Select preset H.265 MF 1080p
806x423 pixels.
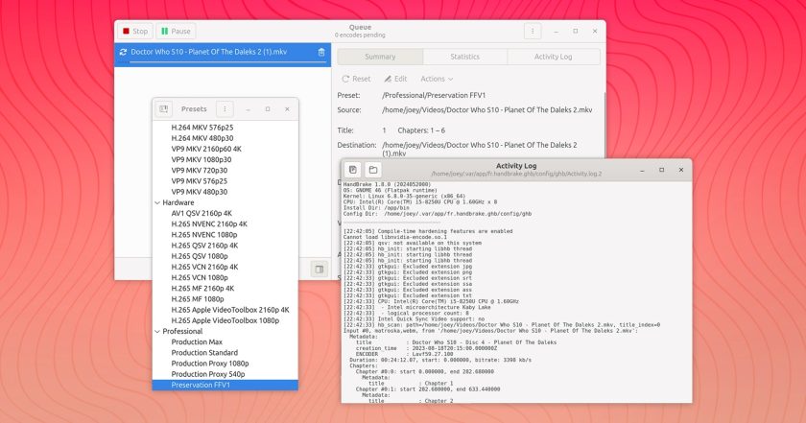tap(225, 299)
